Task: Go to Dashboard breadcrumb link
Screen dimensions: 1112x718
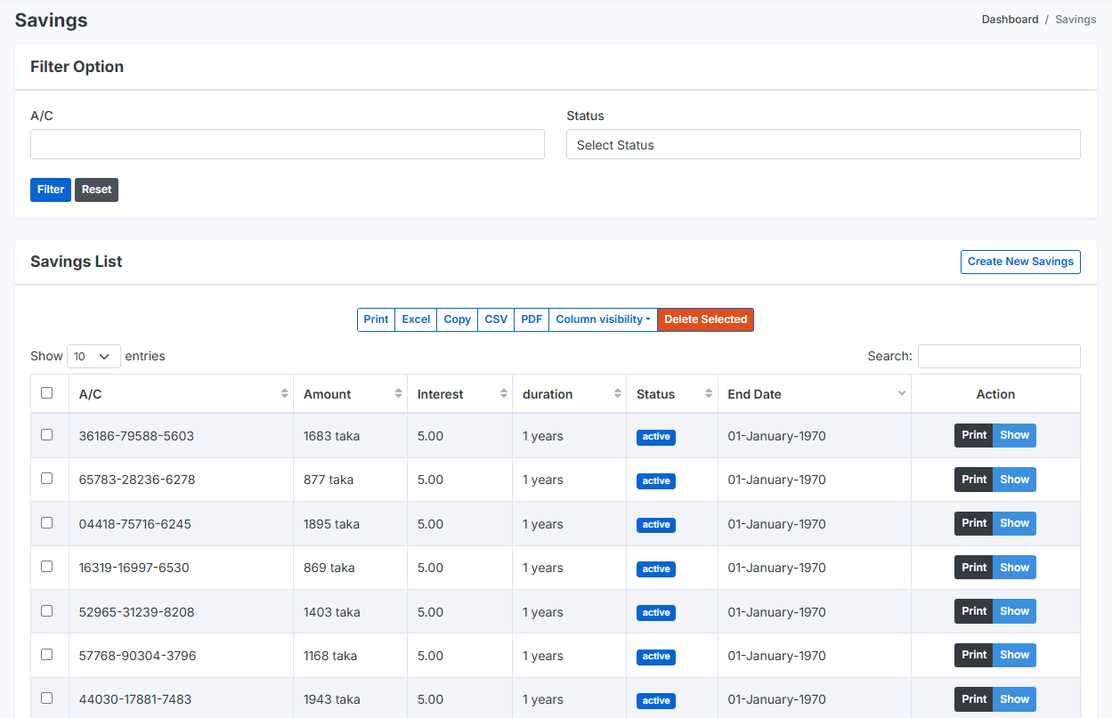Action: click(1010, 19)
